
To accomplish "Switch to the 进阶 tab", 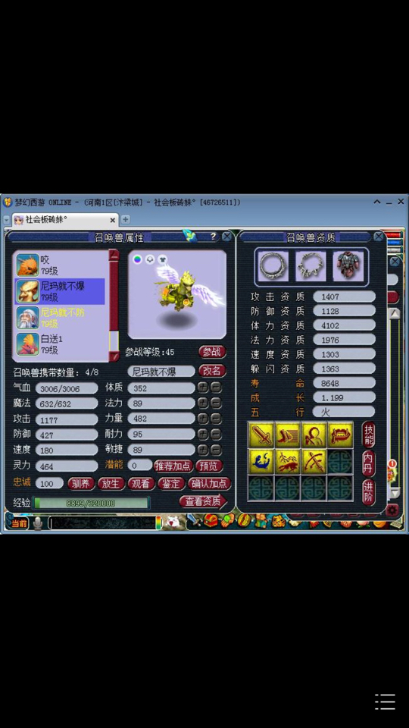I will pyautogui.click(x=369, y=492).
